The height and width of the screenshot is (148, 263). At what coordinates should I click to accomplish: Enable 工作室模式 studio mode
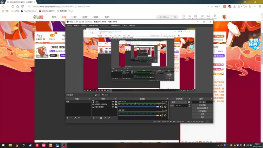tap(202, 111)
